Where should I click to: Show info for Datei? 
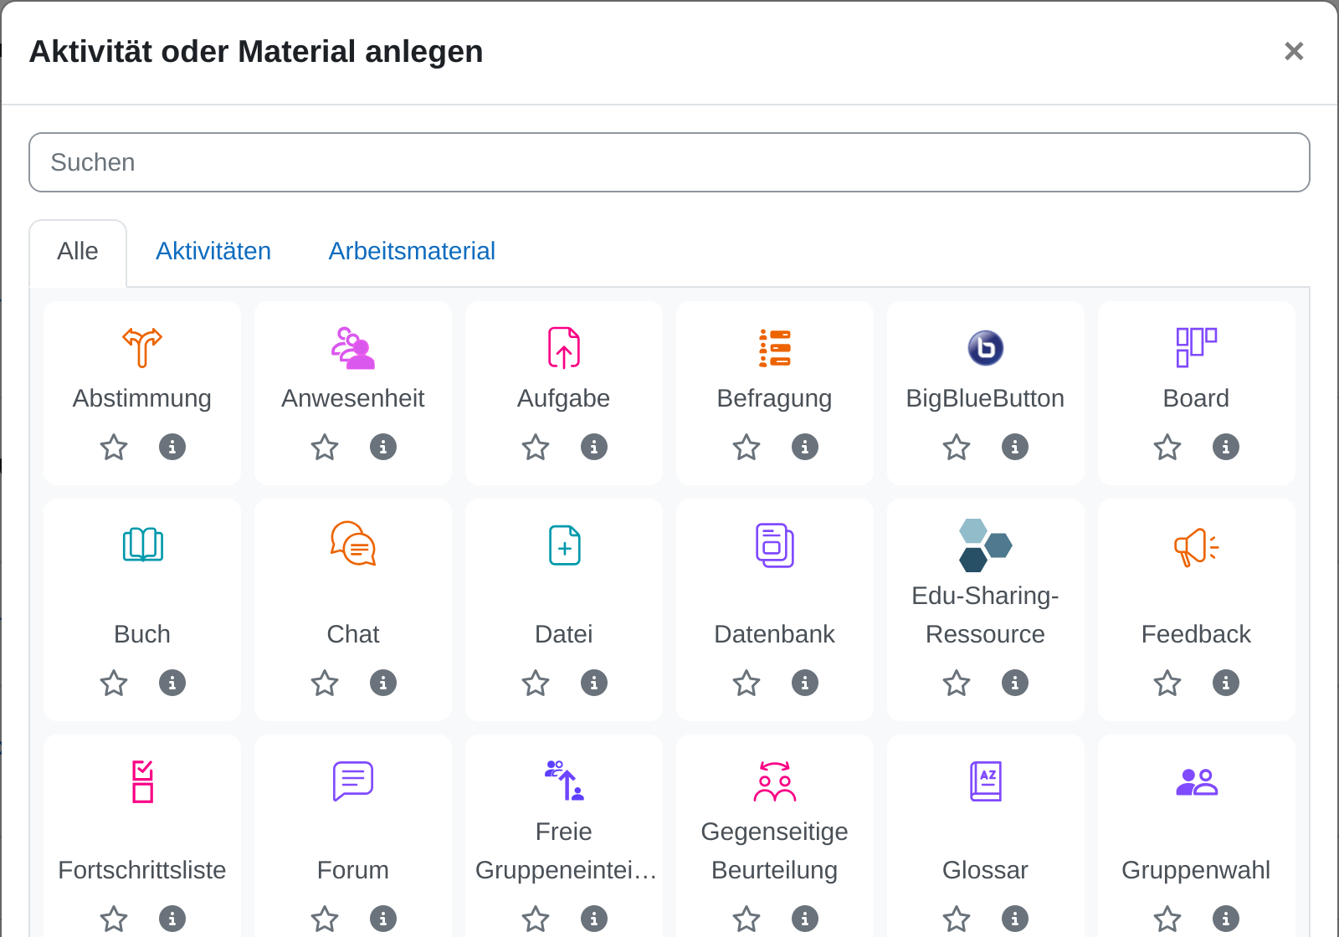point(594,683)
